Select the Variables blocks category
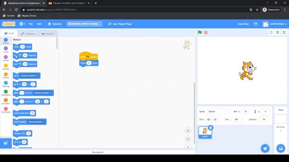The width and height of the screenshot is (289, 162). (6, 101)
